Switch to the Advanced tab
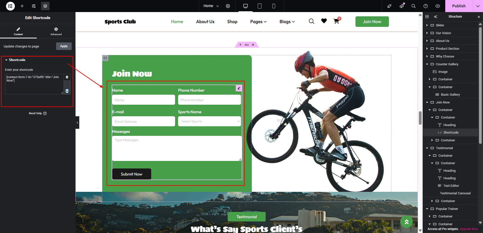 (56, 31)
